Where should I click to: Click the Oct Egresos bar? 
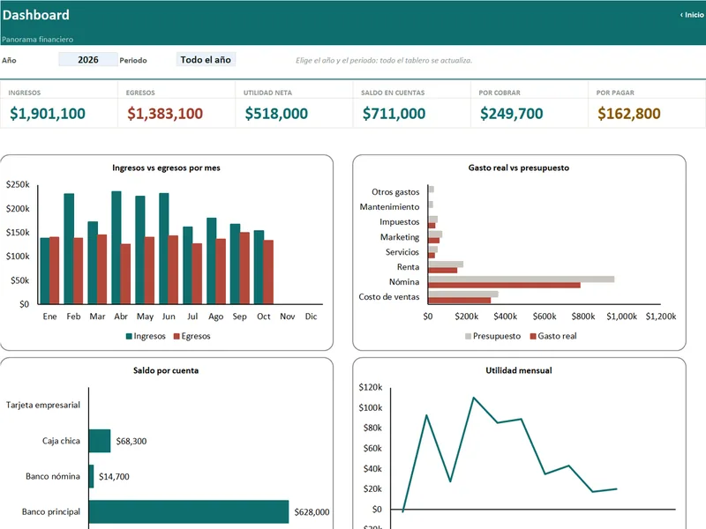pos(268,272)
